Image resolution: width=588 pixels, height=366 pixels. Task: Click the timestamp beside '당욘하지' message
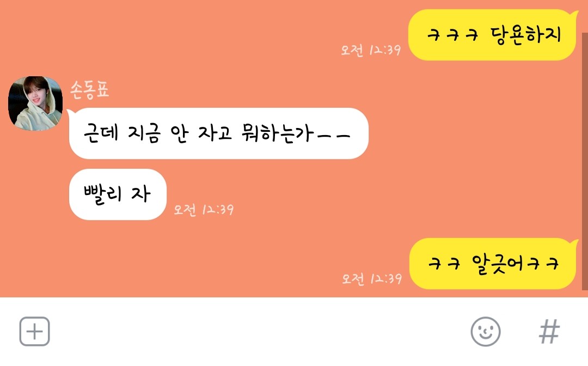click(371, 50)
